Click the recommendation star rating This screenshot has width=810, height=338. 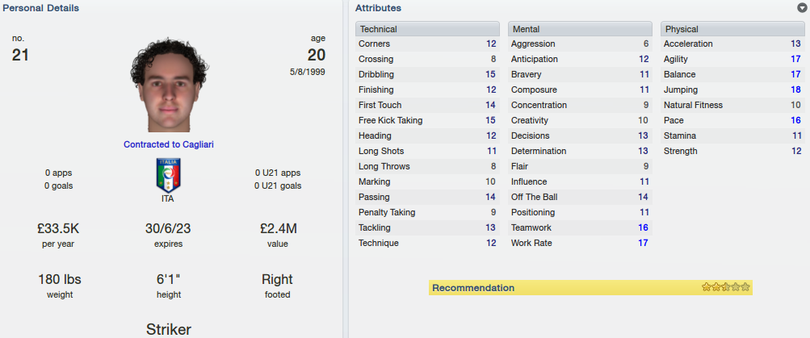725,287
